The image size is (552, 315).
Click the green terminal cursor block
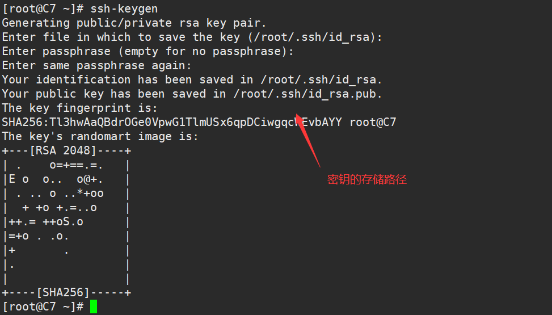[x=94, y=306]
